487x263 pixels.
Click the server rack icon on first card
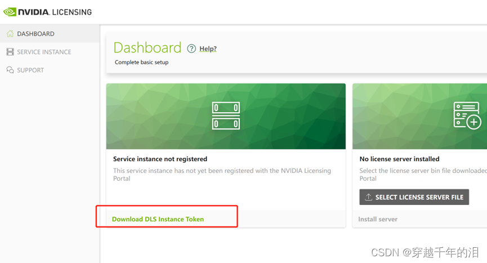tap(226, 116)
